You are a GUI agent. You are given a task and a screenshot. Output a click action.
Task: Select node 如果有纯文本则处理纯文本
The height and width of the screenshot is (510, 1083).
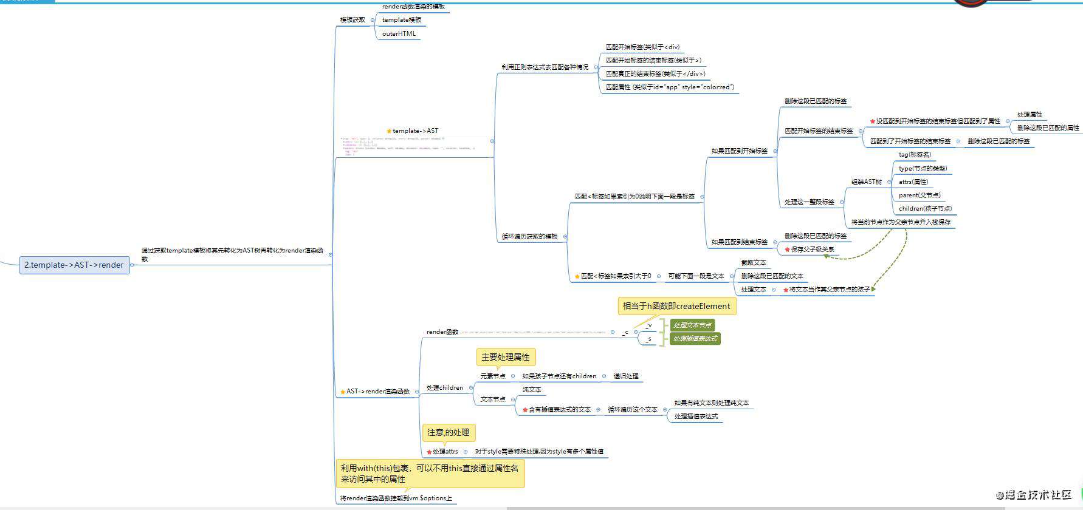click(x=711, y=403)
